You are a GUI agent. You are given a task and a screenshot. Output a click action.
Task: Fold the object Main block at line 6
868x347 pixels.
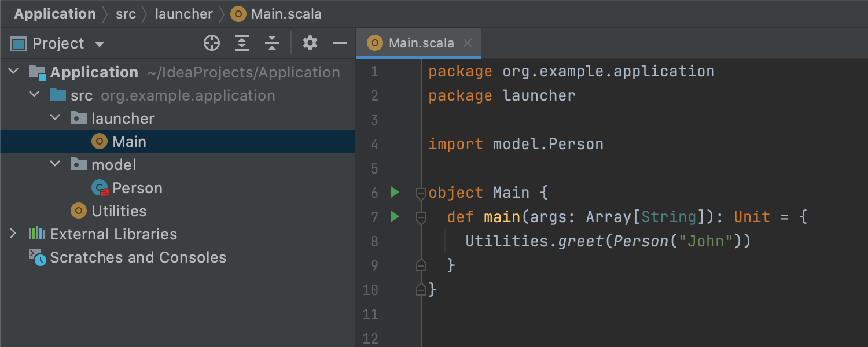(x=421, y=193)
